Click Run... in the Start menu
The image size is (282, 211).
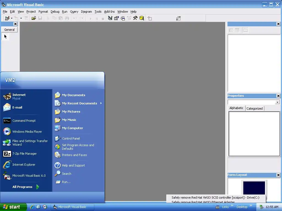[x=78, y=182]
